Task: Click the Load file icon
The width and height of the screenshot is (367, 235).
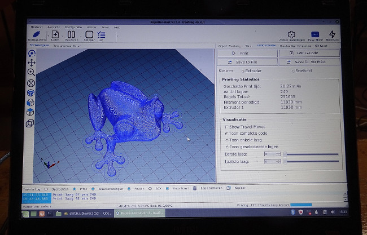Action: pyautogui.click(x=55, y=36)
